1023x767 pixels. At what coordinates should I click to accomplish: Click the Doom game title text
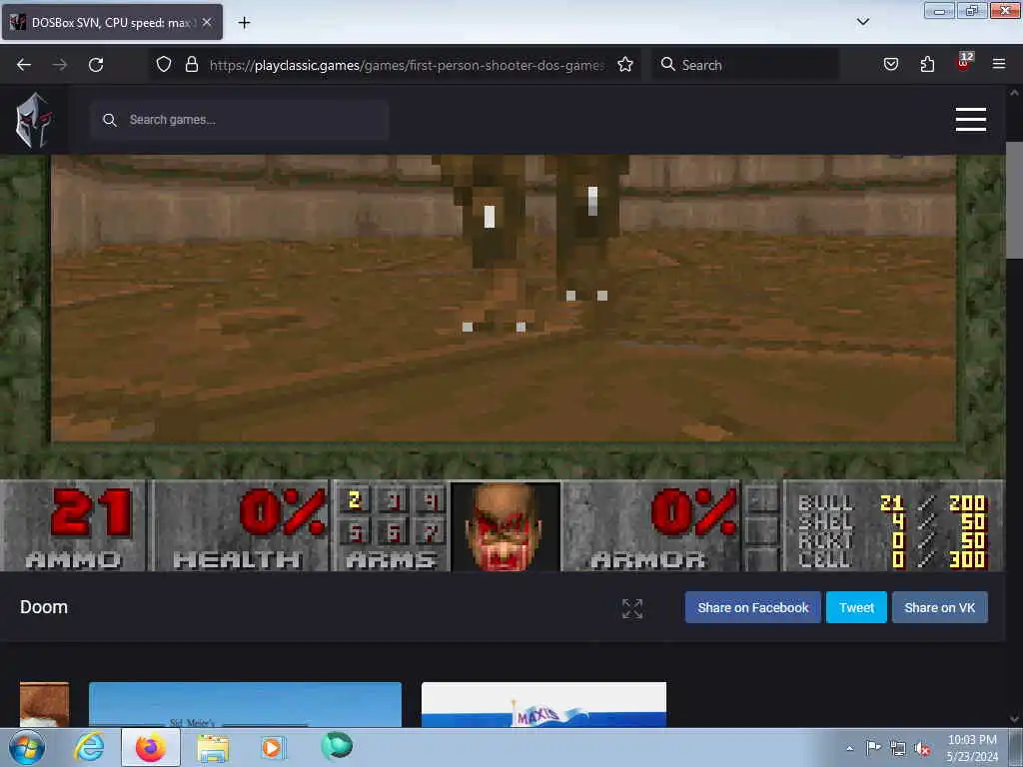[44, 607]
